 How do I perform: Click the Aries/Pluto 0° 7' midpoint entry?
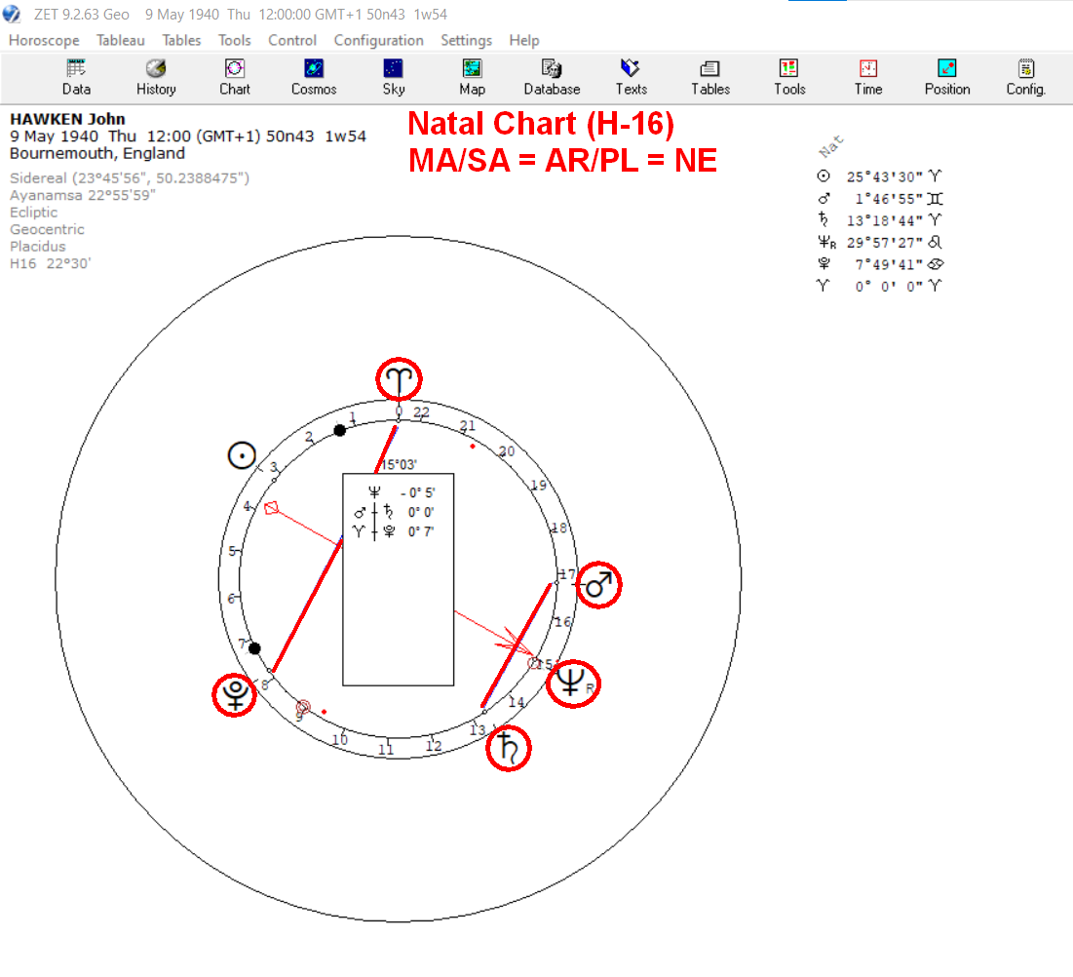coord(394,531)
